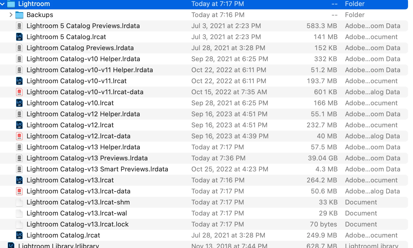This screenshot has height=248, width=413.
Task: Select the Lightroom folder icon
Action: (11, 4)
